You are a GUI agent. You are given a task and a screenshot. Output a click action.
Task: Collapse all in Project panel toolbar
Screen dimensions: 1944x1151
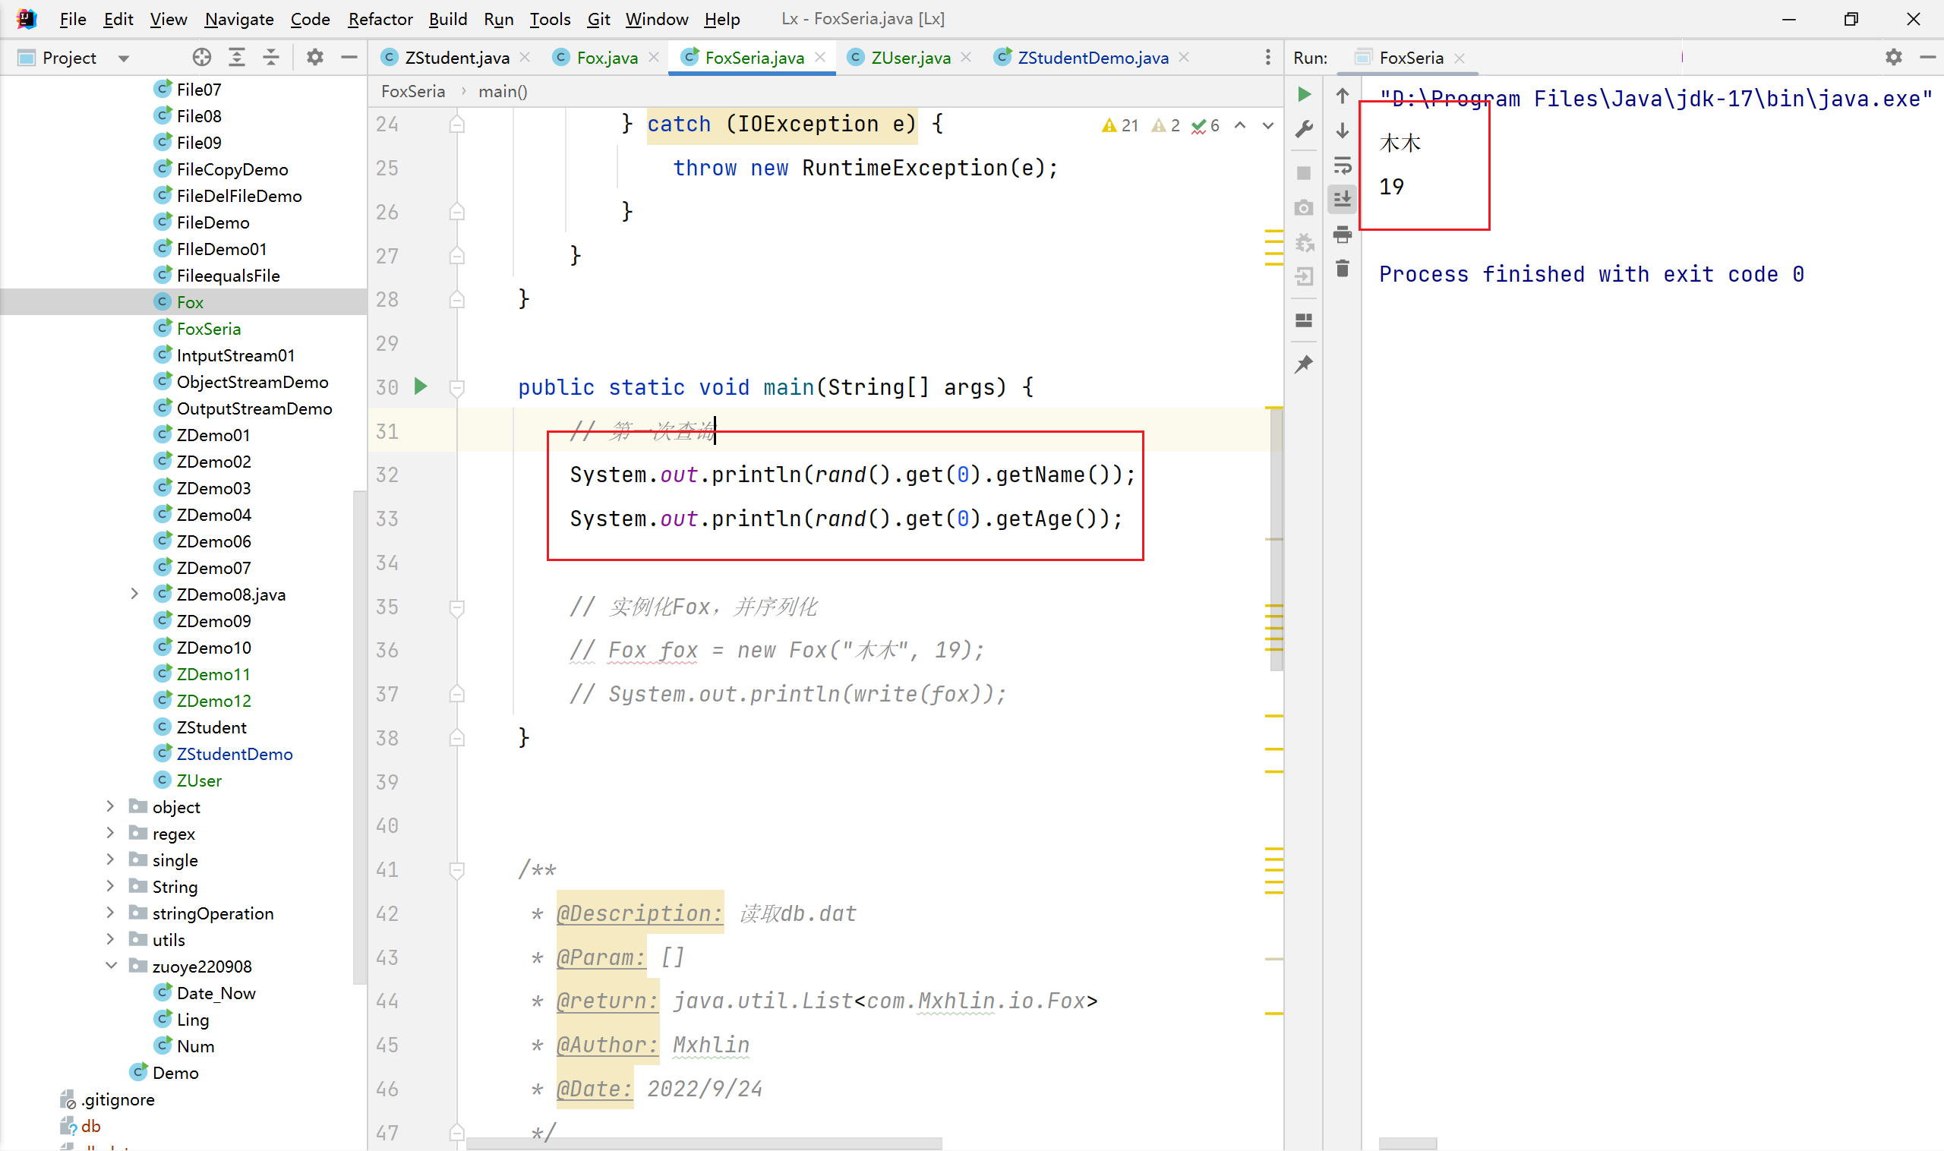click(271, 58)
